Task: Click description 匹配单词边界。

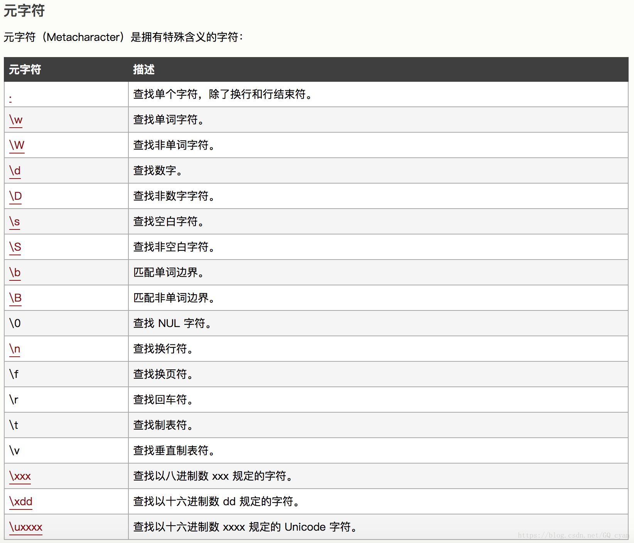Action: [x=169, y=272]
